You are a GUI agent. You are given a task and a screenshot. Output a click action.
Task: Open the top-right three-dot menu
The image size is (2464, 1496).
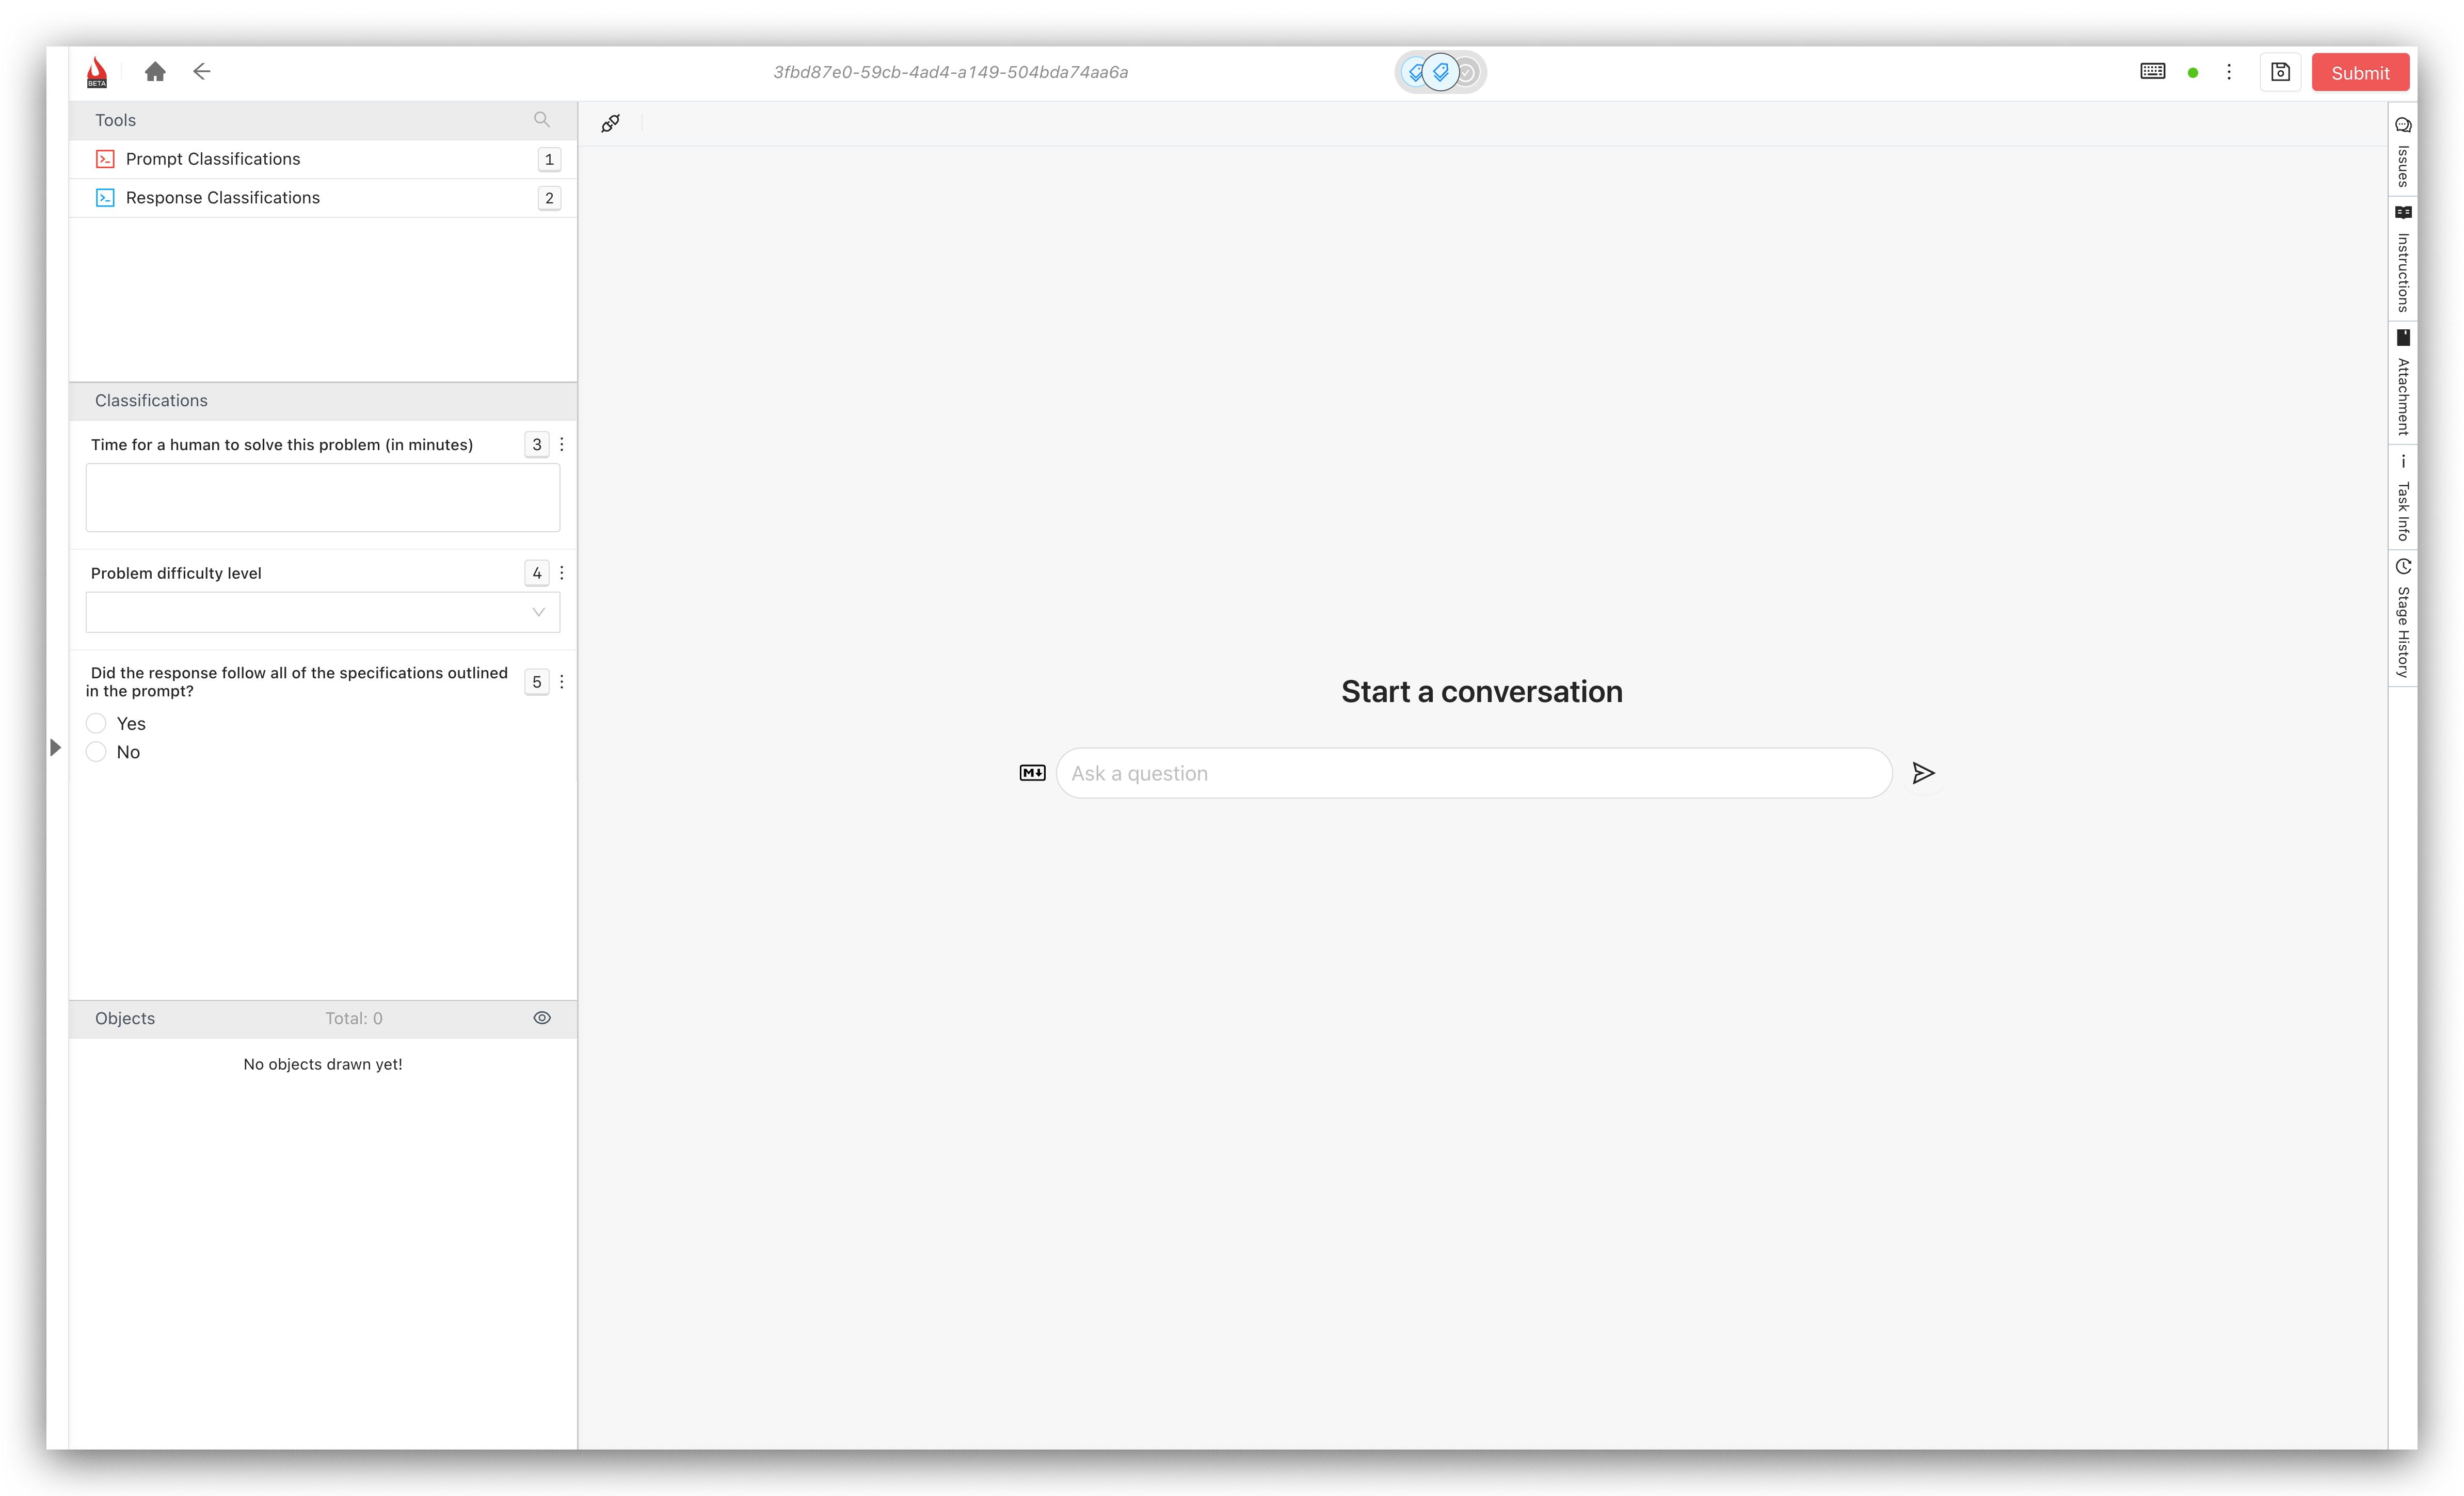tap(2229, 72)
